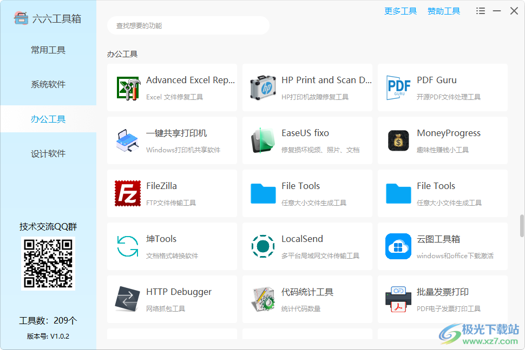Open the 批量发票打印 printer icon
The width and height of the screenshot is (525, 350).
point(398,299)
